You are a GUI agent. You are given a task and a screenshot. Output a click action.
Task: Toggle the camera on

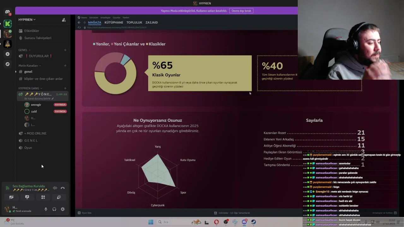click(x=11, y=197)
